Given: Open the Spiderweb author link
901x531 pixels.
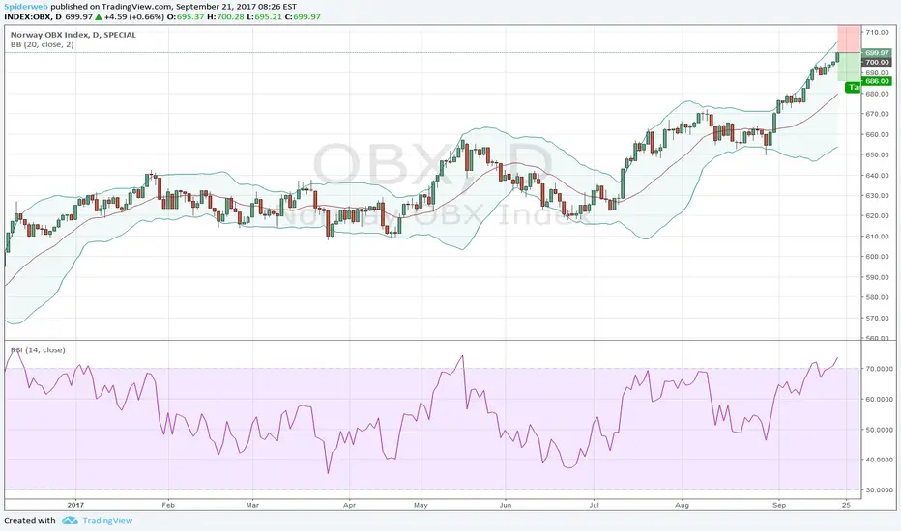Looking at the screenshot, I should point(26,7).
